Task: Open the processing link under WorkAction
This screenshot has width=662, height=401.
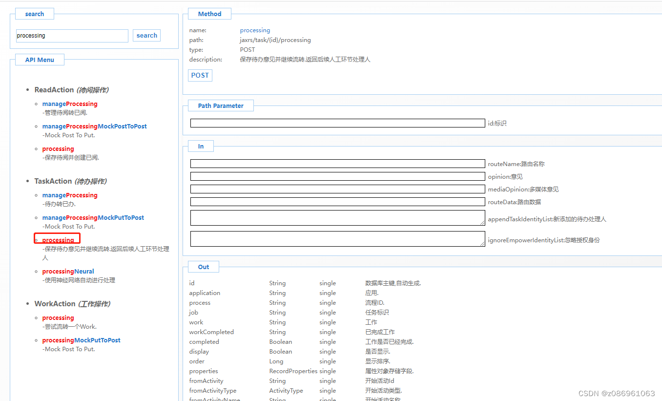Action: click(x=58, y=317)
